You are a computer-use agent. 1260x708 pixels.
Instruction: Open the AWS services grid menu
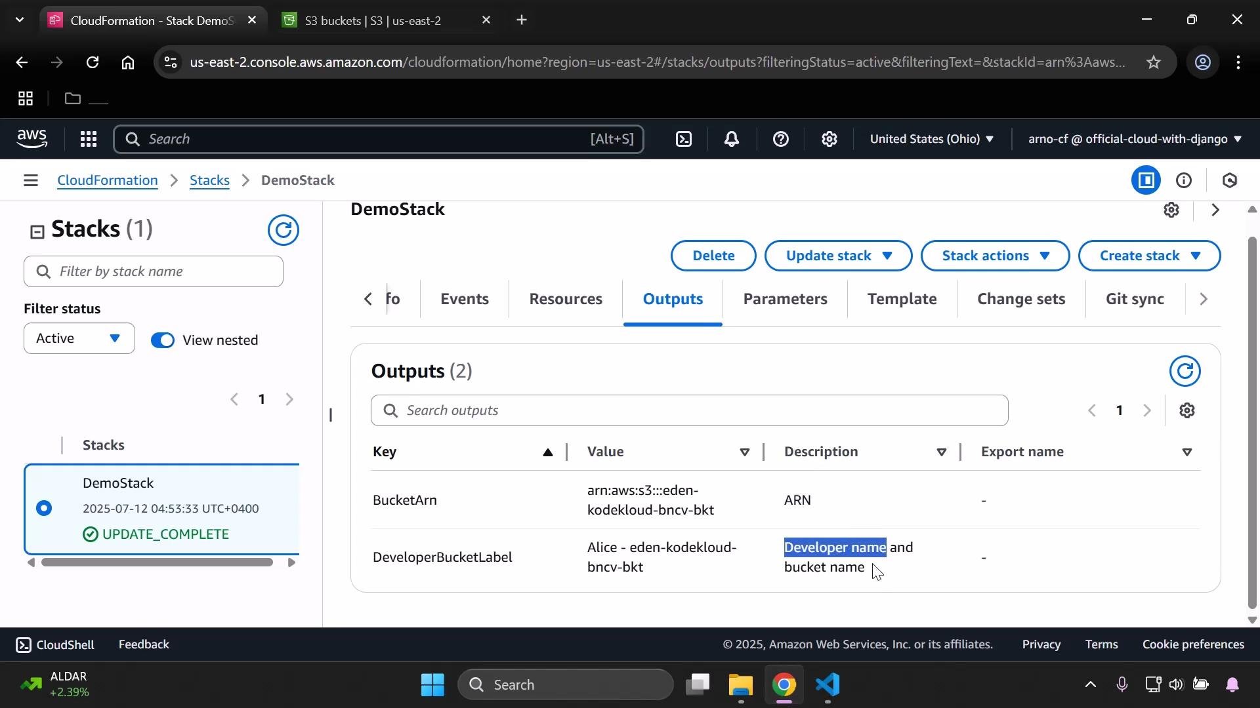(89, 139)
